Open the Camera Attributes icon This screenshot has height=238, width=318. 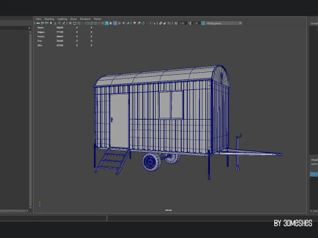point(46,23)
